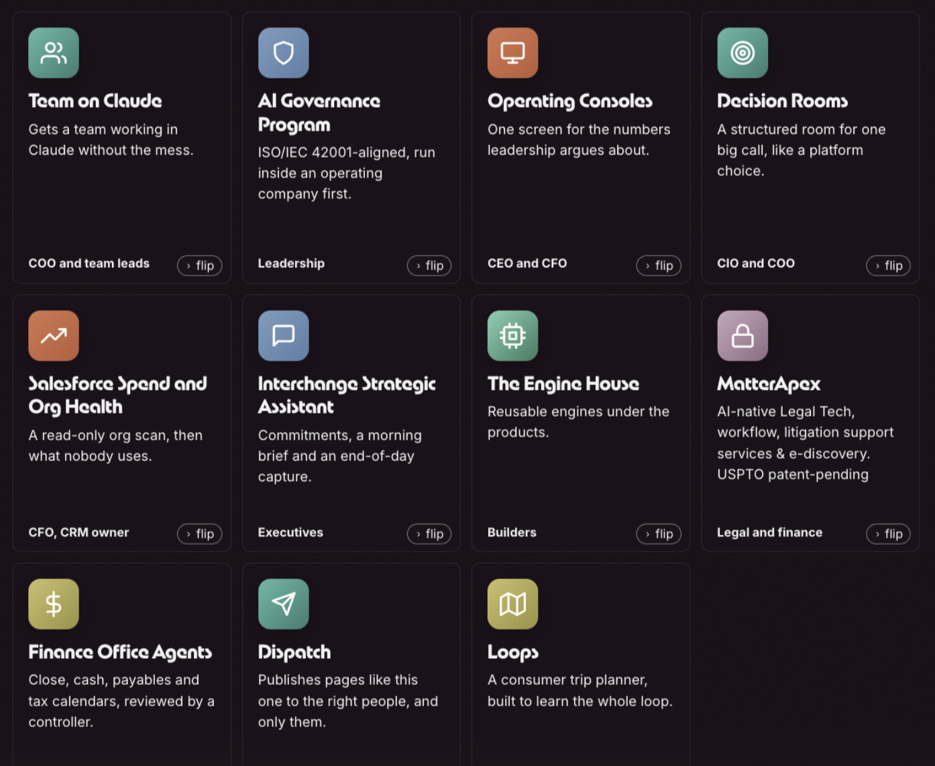Click the Loops map icon

[x=513, y=604]
